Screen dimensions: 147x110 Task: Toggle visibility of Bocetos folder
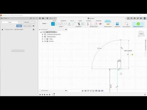45,41
